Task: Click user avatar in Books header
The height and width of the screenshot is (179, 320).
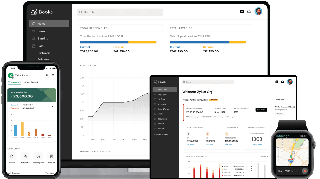Action: [x=258, y=12]
